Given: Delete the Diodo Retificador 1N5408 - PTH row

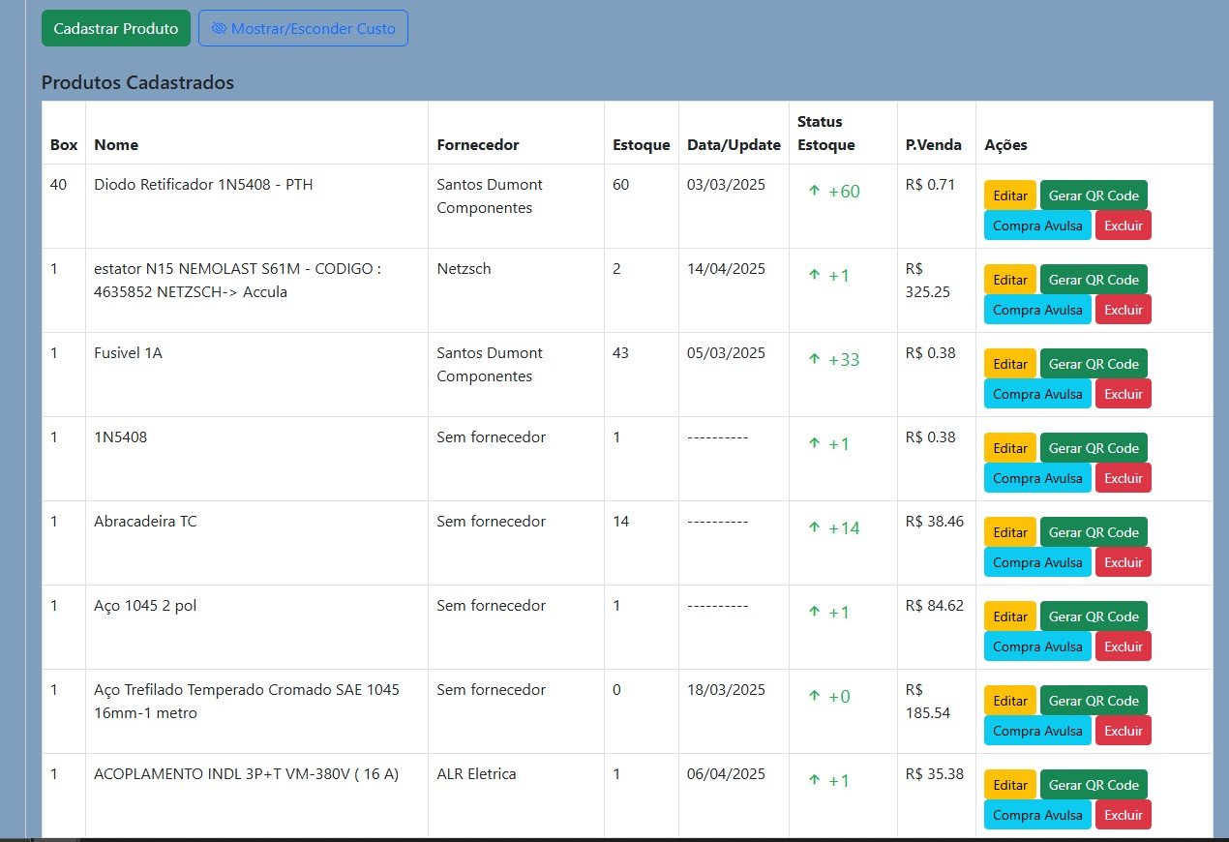Looking at the screenshot, I should point(1124,226).
